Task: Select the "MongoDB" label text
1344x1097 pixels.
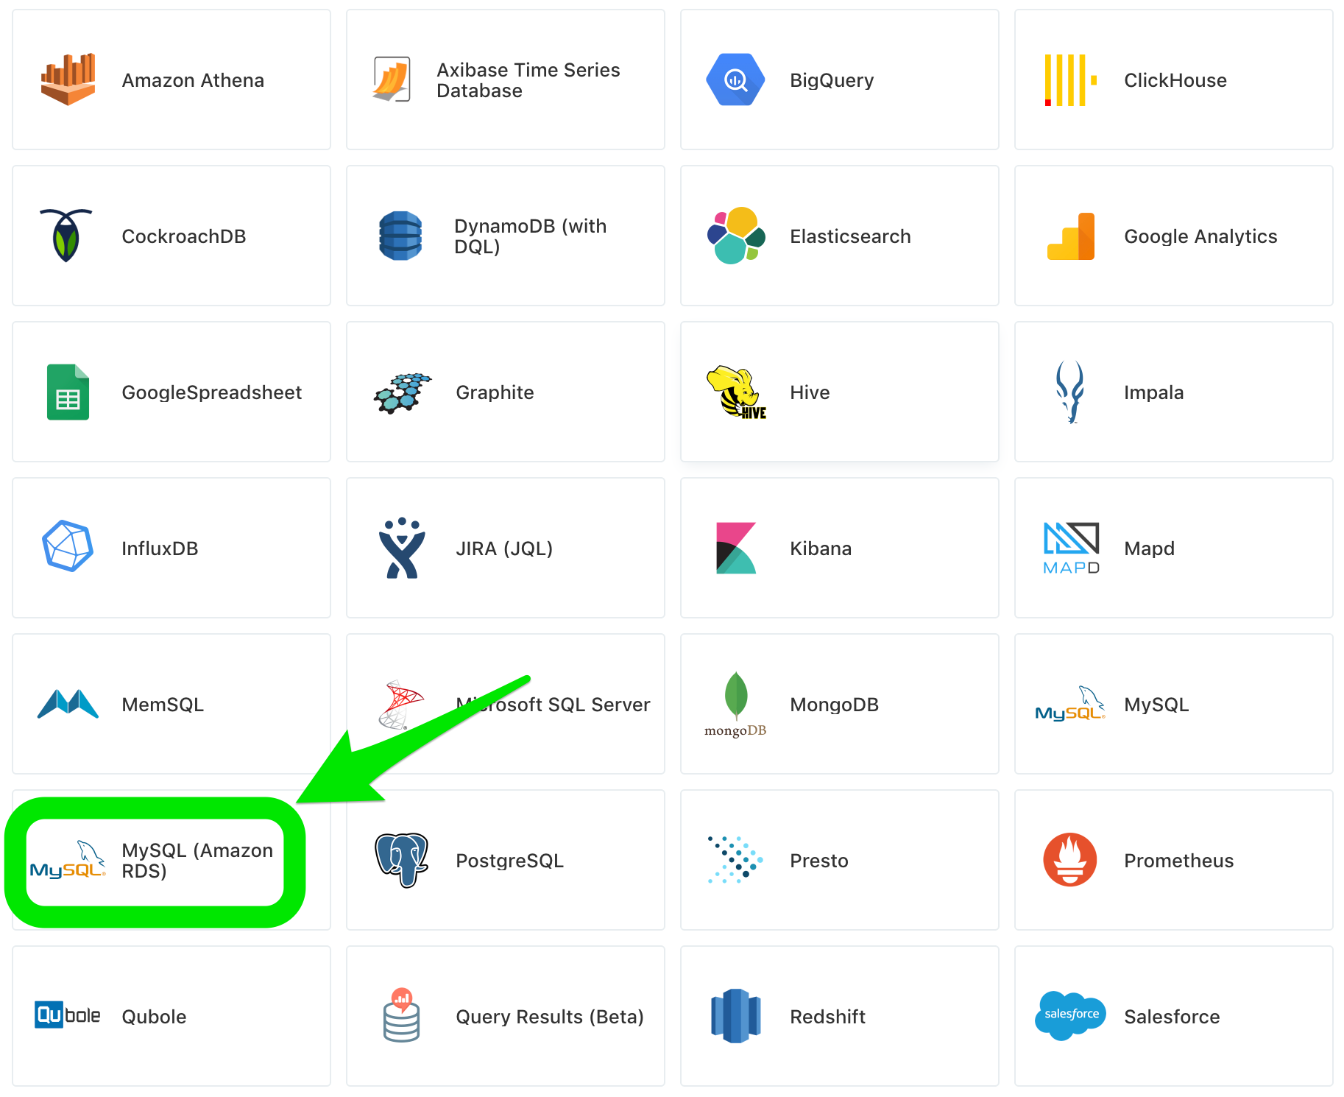Action: [x=835, y=705]
